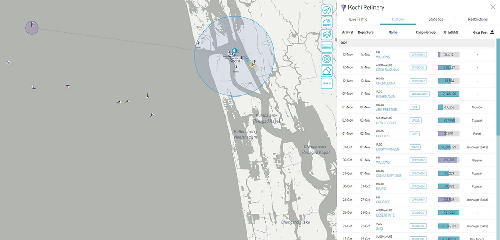Open the map layers tool
Viewport: 500px width, 240px height.
327,35
